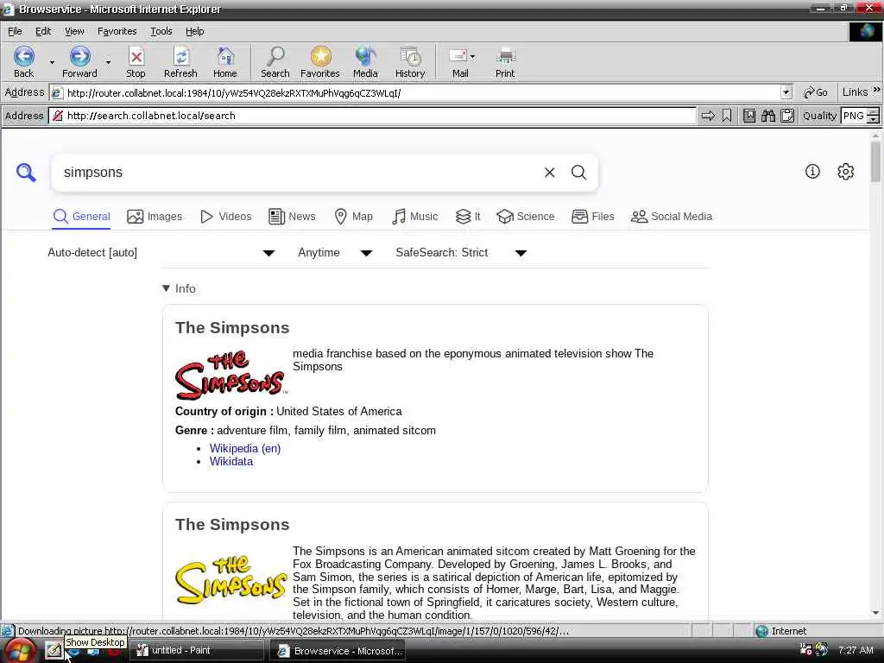Screen dimensions: 884x663
Task: Click the Forward navigation button
Action: 79,62
